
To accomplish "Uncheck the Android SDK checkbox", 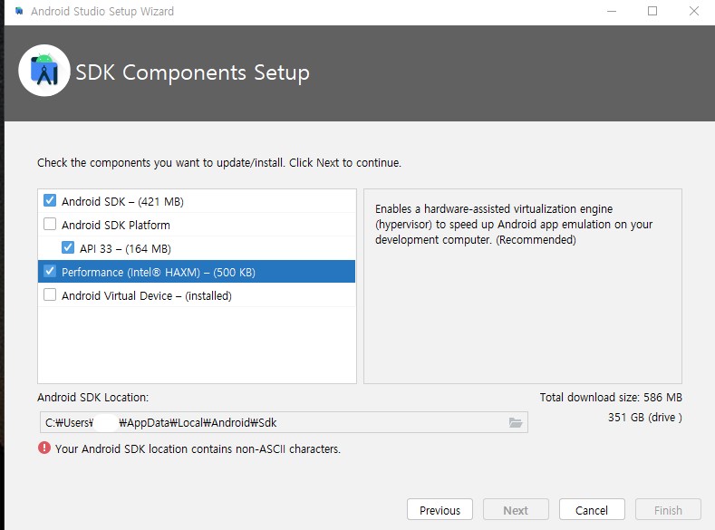I will [x=50, y=200].
